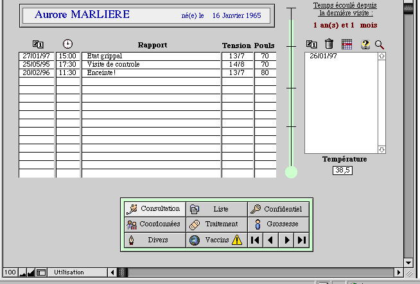Click the pulse cell 80

(x=265, y=72)
